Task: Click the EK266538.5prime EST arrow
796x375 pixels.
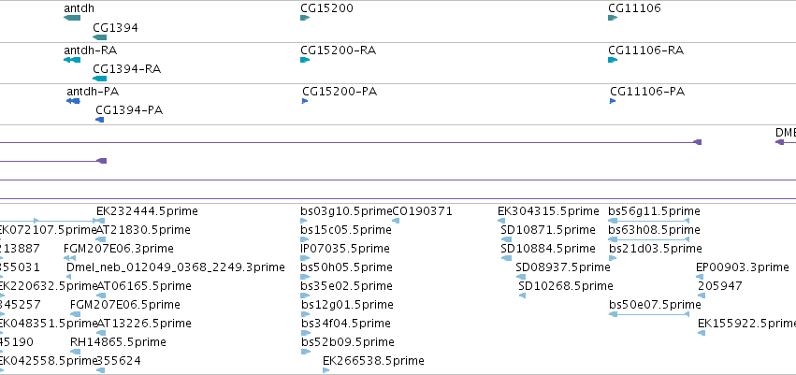Action: pos(326,370)
